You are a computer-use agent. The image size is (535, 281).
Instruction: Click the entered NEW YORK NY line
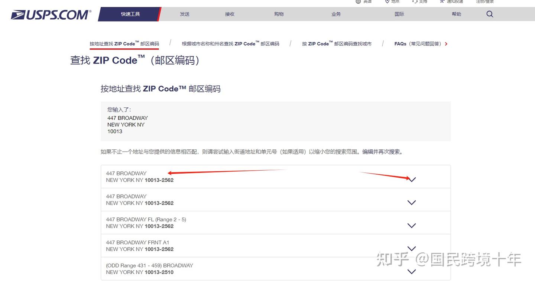coord(126,125)
